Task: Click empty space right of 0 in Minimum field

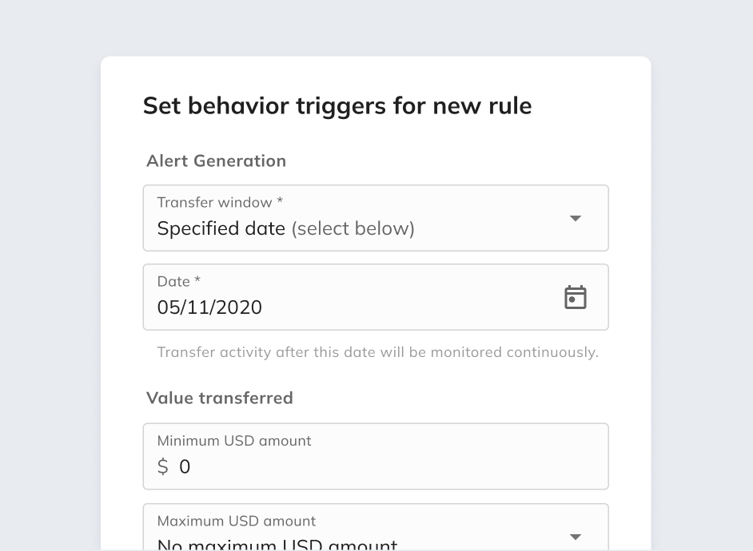Action: (x=384, y=467)
